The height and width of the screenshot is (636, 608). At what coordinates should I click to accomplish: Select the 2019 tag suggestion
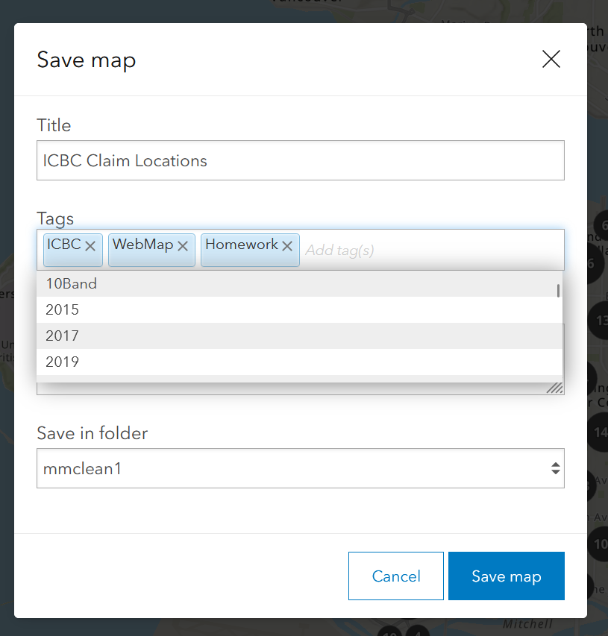tap(300, 362)
